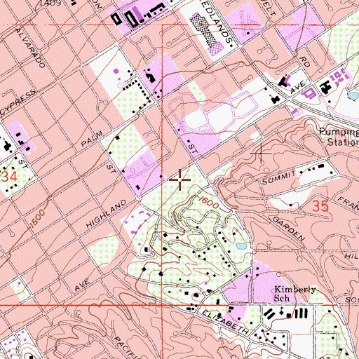Click the "SUMMIT" street label
Viewport: 359px width, 359px height.
(278, 177)
